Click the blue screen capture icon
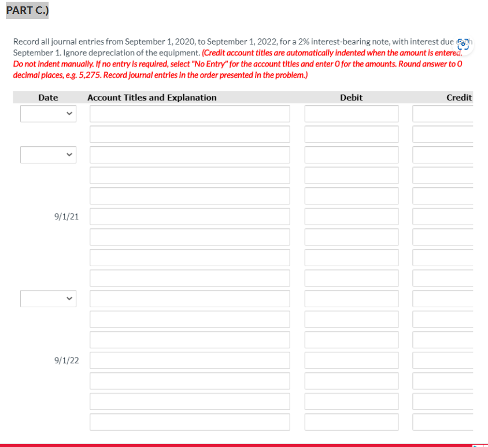The image size is (488, 447). (463, 44)
